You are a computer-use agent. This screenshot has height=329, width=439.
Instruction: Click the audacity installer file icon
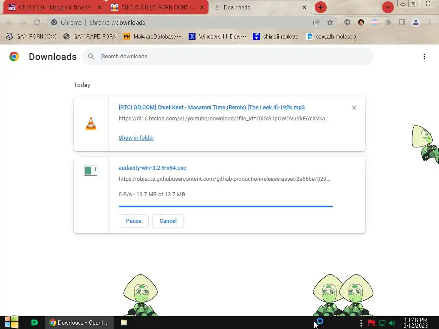91,170
